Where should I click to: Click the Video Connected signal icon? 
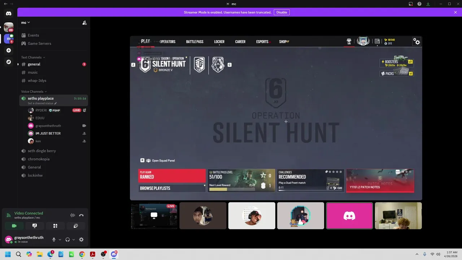coord(8,215)
